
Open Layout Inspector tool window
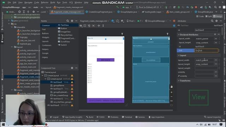[213, 117]
